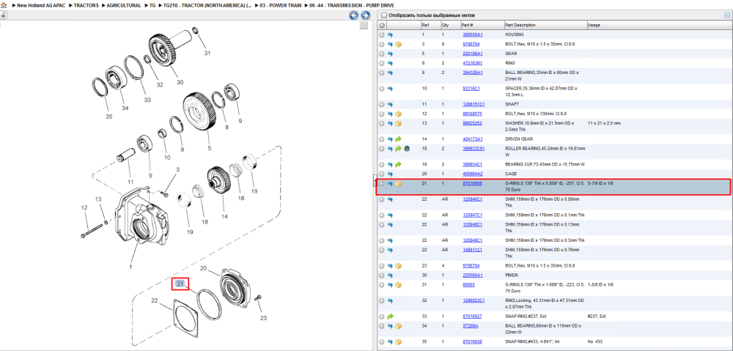The width and height of the screenshot is (733, 351).
Task: Sort by Ref column header
Action: click(x=425, y=25)
